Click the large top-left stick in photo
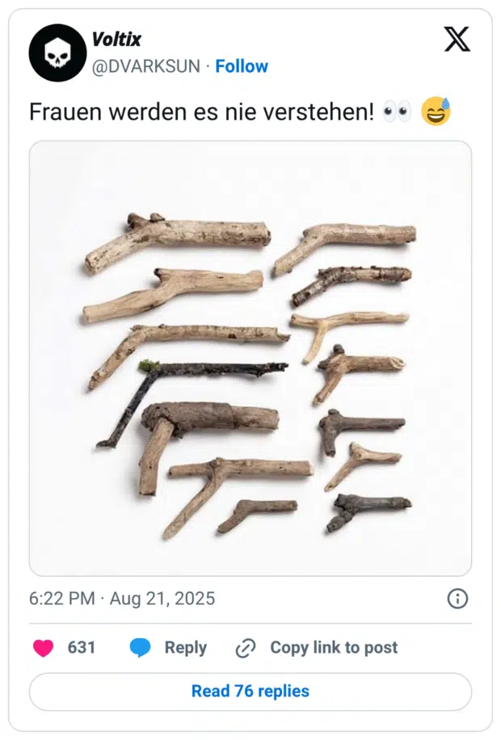The width and height of the screenshot is (501, 740). [x=178, y=239]
